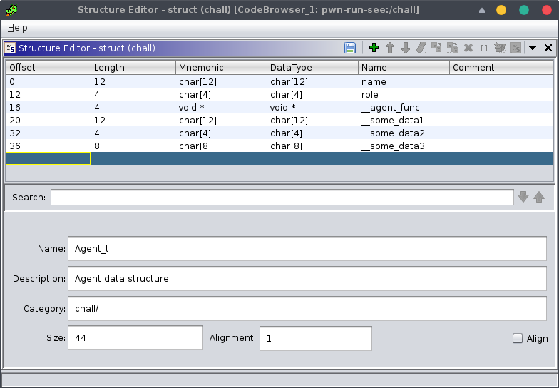
Task: Click the duplicate component icon
Action: tap(436, 48)
